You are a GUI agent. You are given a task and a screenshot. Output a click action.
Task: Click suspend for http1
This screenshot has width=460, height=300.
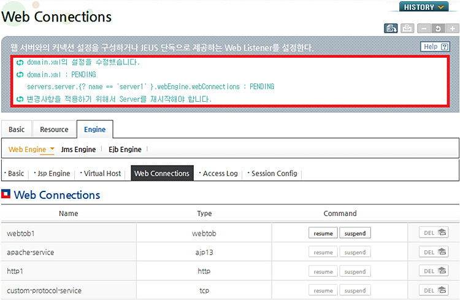click(355, 272)
